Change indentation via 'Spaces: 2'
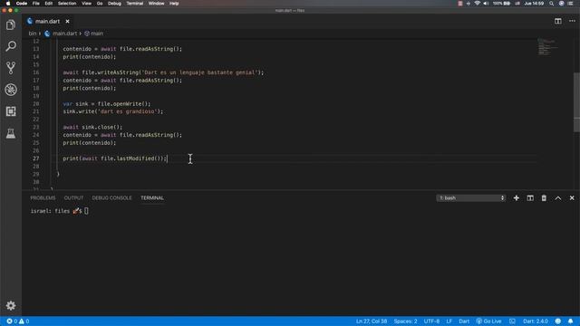 coord(405,321)
